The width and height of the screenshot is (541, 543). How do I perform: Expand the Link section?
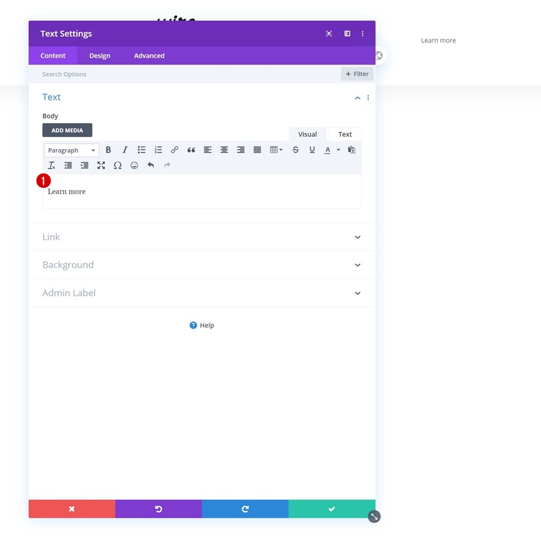202,237
